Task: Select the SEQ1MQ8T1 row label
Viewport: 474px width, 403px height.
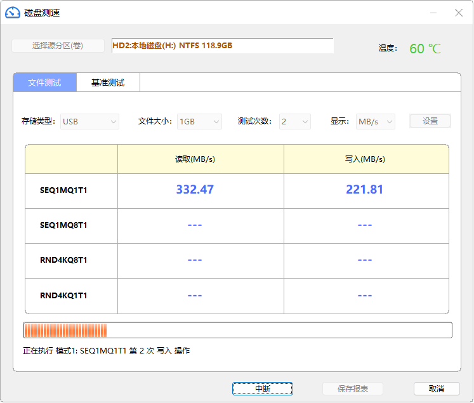Action: click(x=63, y=225)
